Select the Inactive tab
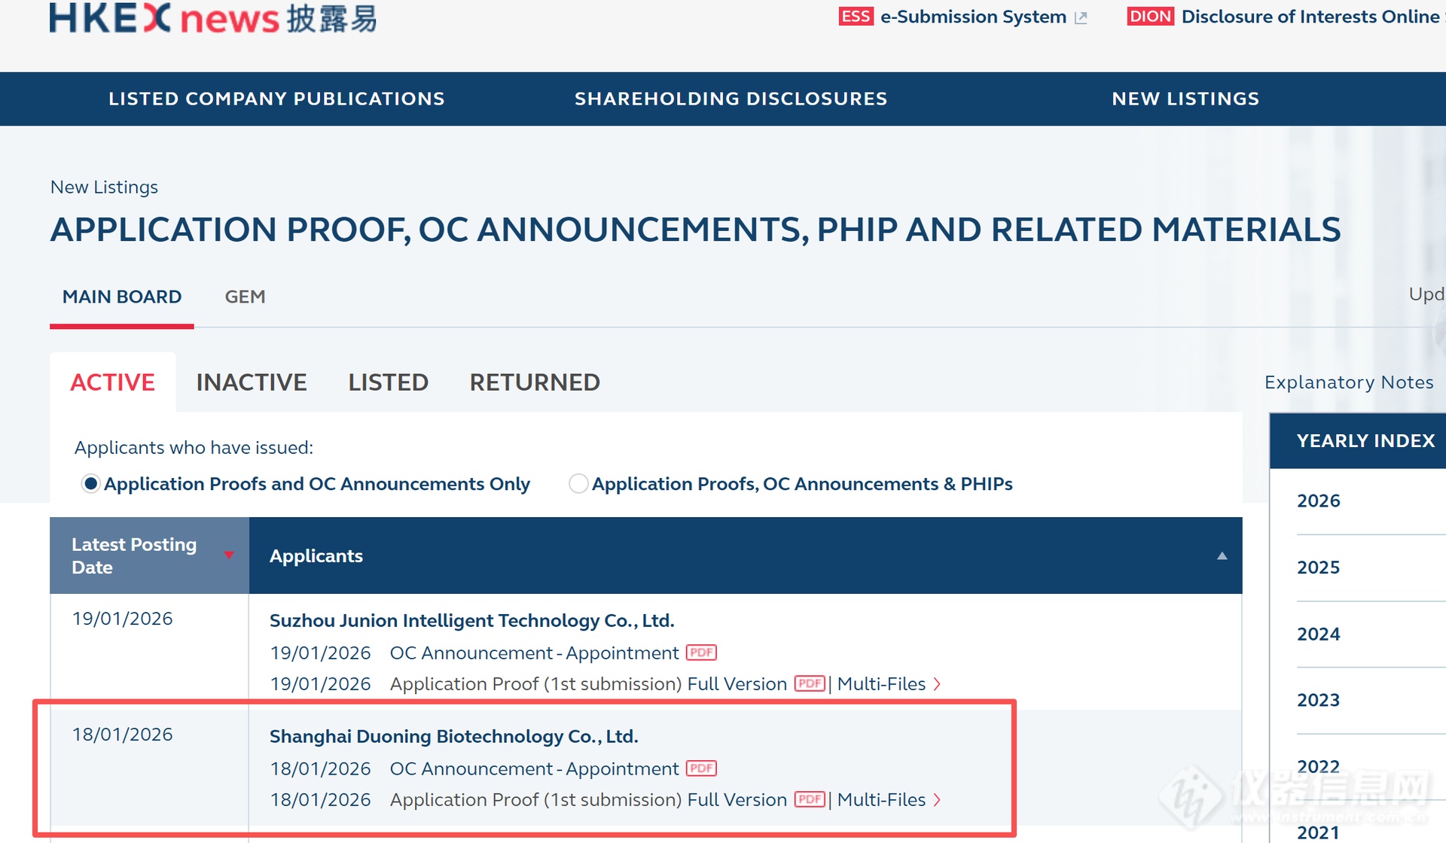Image resolution: width=1446 pixels, height=843 pixels. click(x=252, y=382)
